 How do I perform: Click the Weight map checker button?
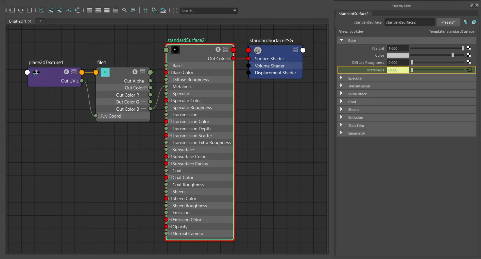469,48
